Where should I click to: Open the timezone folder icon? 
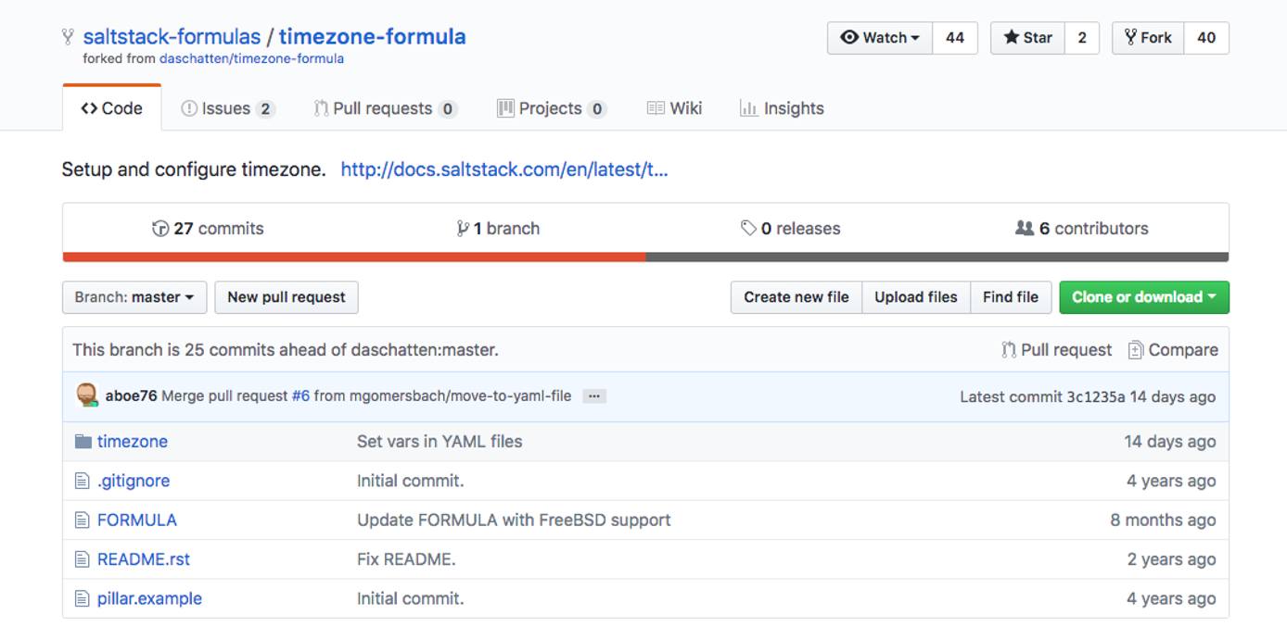[83, 441]
